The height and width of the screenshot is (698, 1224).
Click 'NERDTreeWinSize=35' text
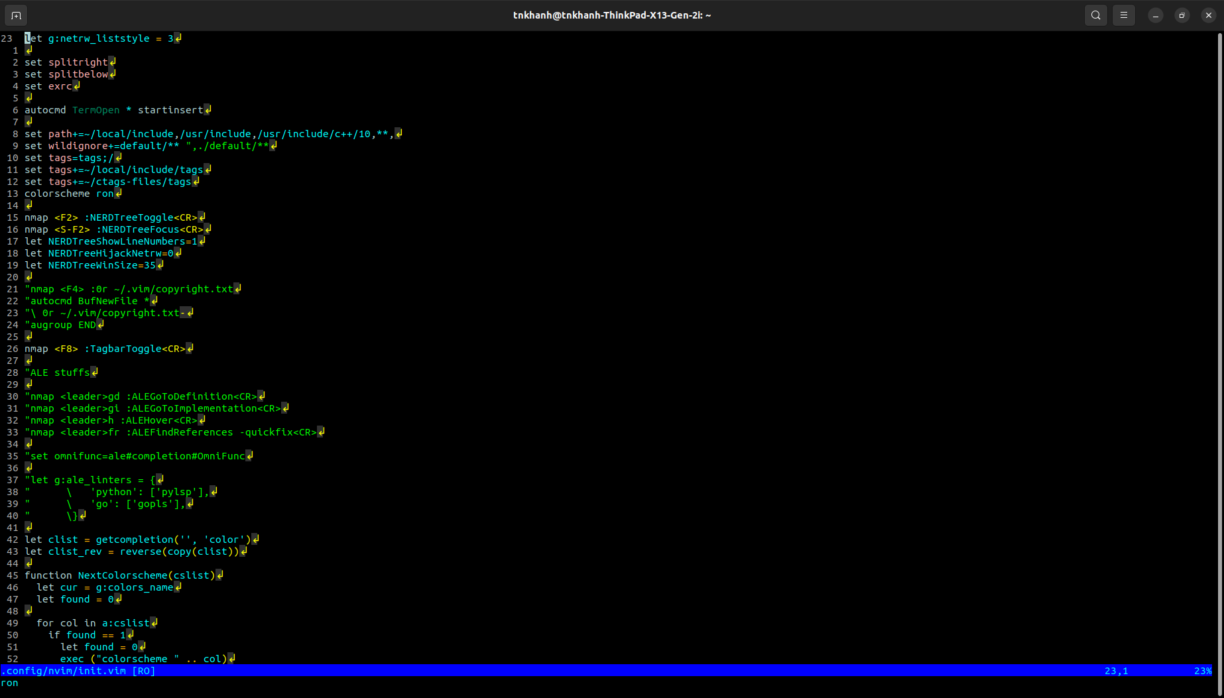tap(102, 265)
